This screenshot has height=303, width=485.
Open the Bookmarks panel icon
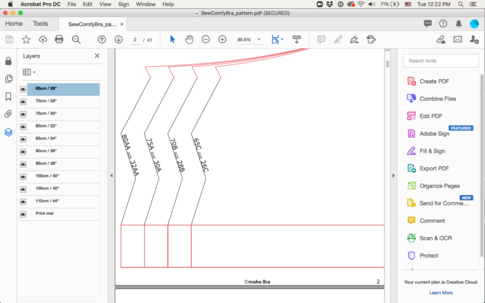click(8, 97)
